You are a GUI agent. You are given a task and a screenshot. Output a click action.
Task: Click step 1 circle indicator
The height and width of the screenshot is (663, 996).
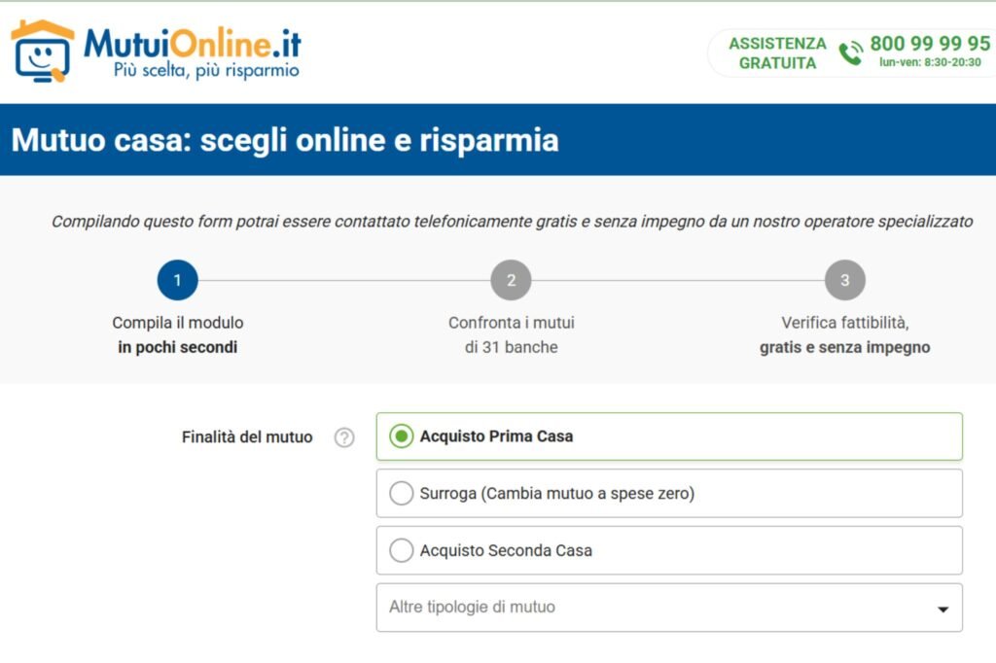coord(177,281)
